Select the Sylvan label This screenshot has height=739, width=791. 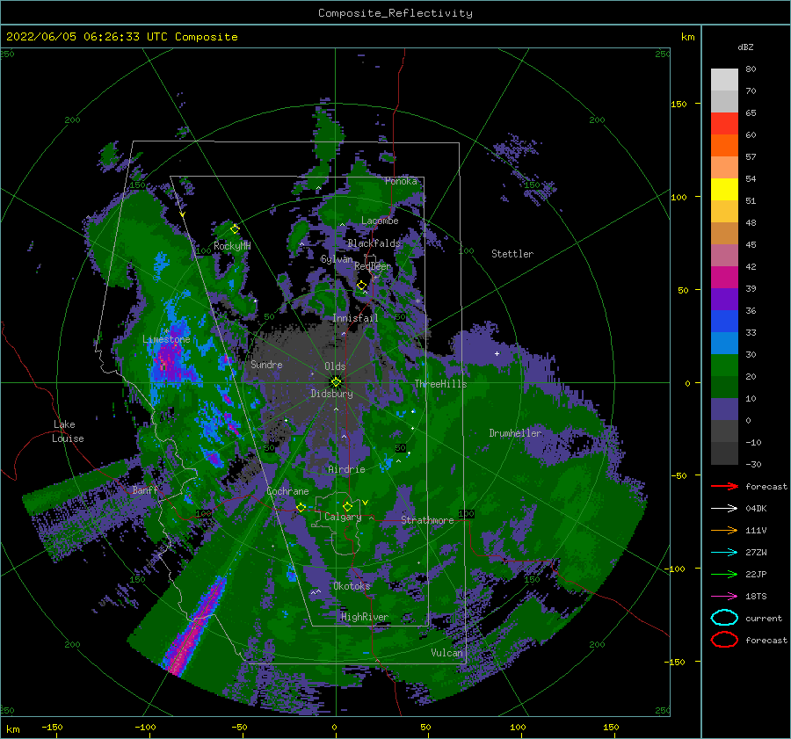pos(337,259)
